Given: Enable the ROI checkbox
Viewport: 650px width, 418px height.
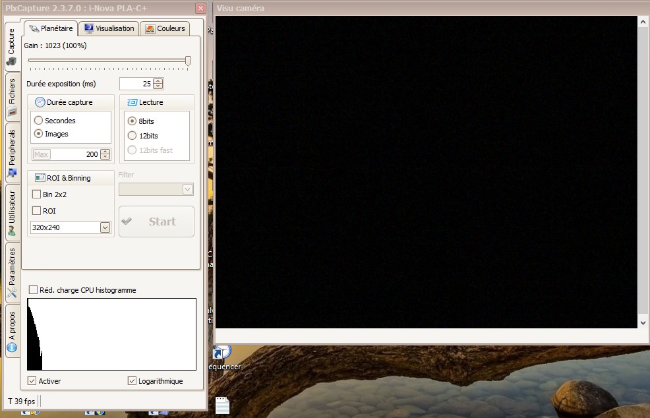Looking at the screenshot, I should point(36,211).
